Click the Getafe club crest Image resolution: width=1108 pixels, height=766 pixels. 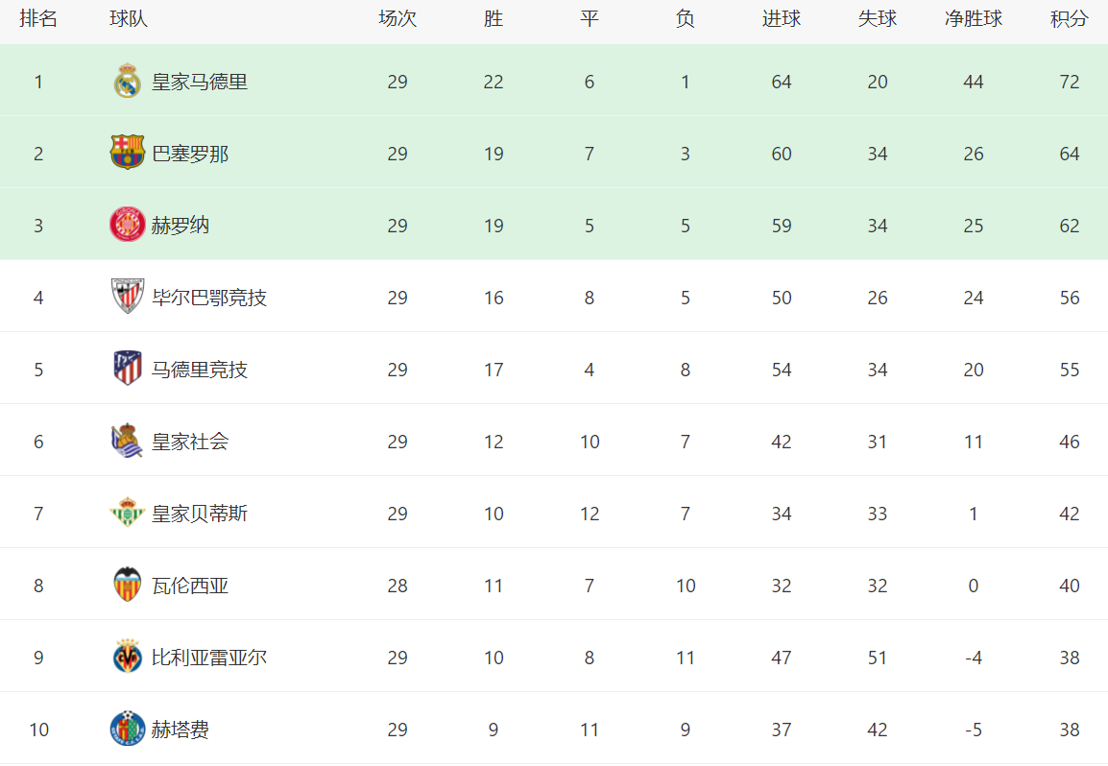point(127,730)
